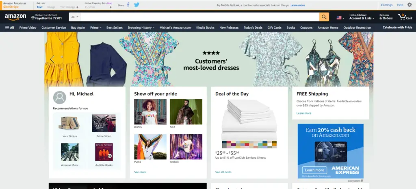
Task: Expand the Prime dropdown in navigation
Action: point(95,28)
